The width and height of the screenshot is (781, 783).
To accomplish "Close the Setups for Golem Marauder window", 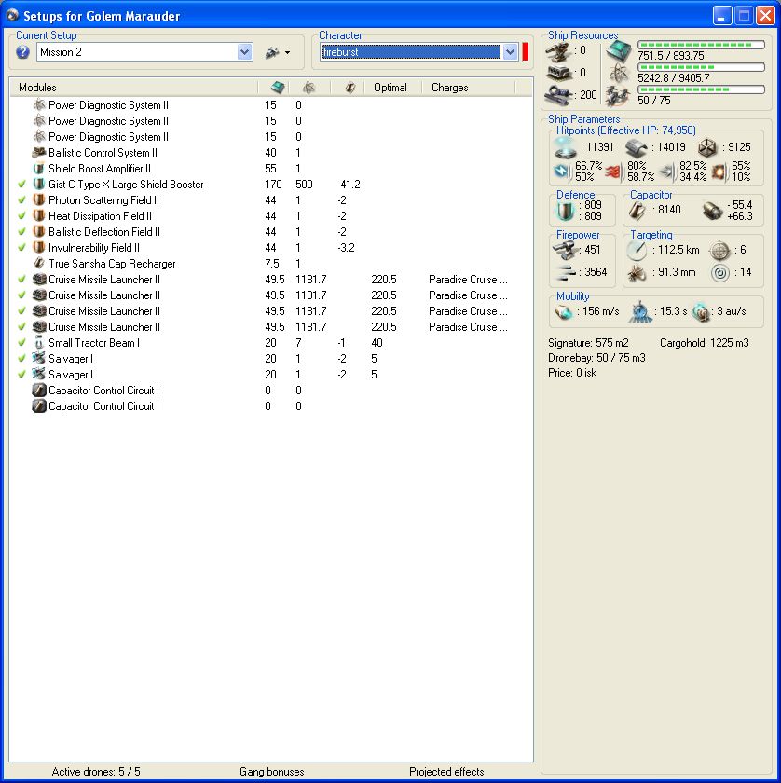I will point(765,16).
